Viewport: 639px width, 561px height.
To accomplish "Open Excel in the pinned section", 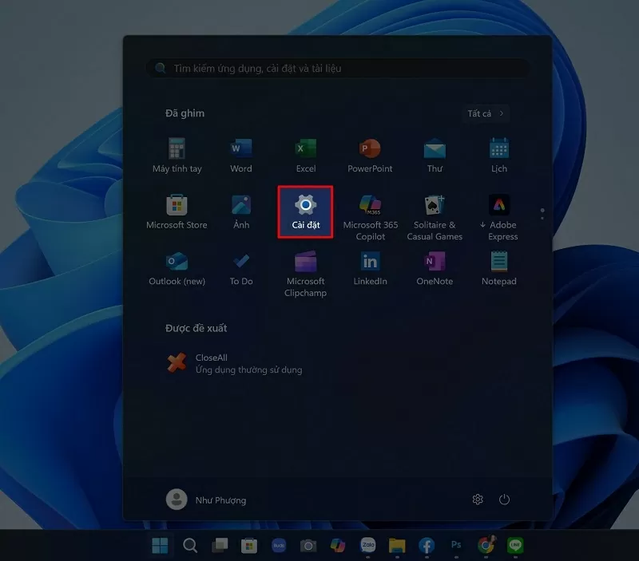I will click(305, 155).
